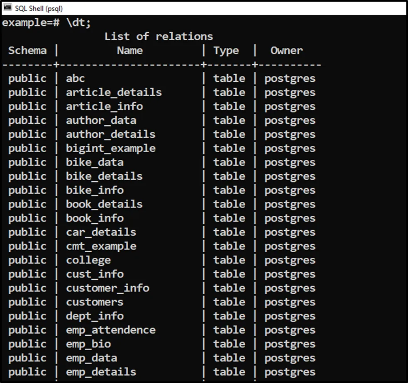Click the SQL Shell (psql) title text
The height and width of the screenshot is (383, 408).
(x=39, y=8)
